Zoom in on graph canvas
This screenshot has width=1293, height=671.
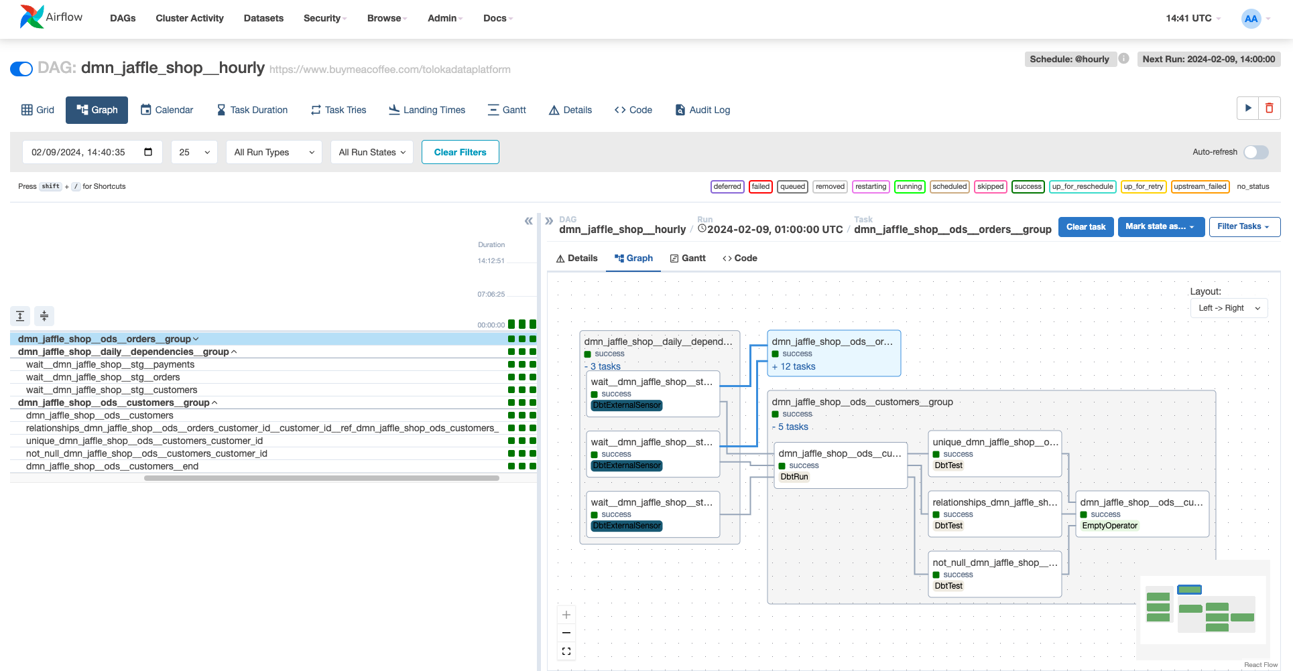click(566, 615)
